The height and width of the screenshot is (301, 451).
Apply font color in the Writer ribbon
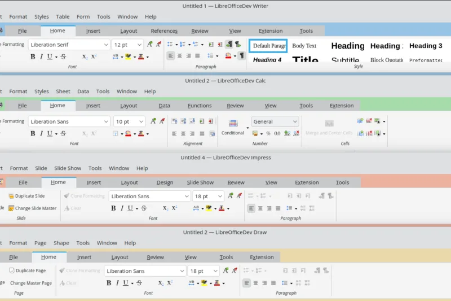[141, 56]
